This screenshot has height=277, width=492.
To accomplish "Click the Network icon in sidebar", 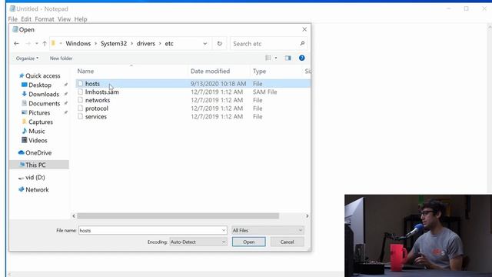I will (x=21, y=189).
